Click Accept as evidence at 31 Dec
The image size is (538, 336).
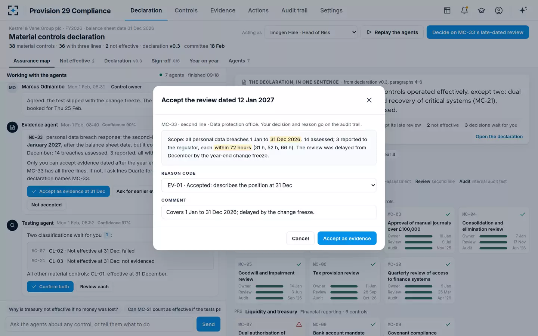tap(68, 191)
